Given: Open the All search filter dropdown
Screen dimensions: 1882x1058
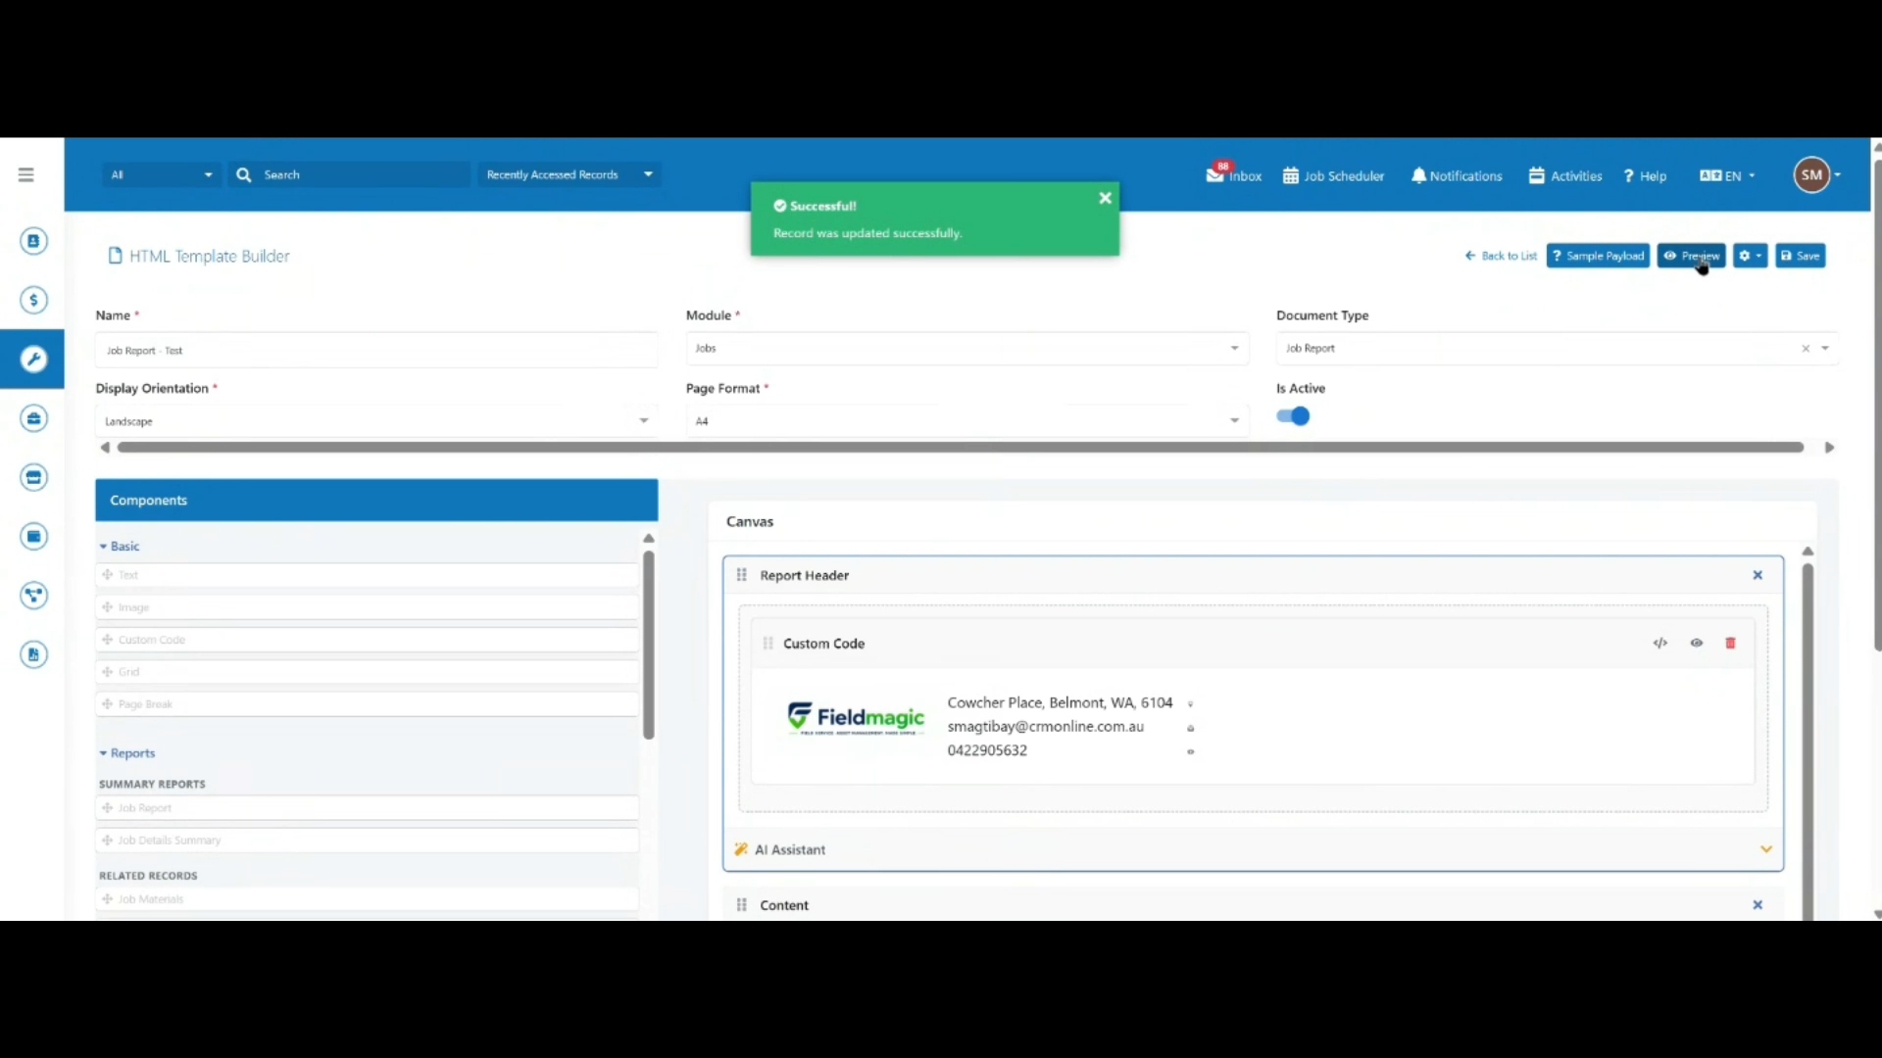Looking at the screenshot, I should [x=162, y=174].
